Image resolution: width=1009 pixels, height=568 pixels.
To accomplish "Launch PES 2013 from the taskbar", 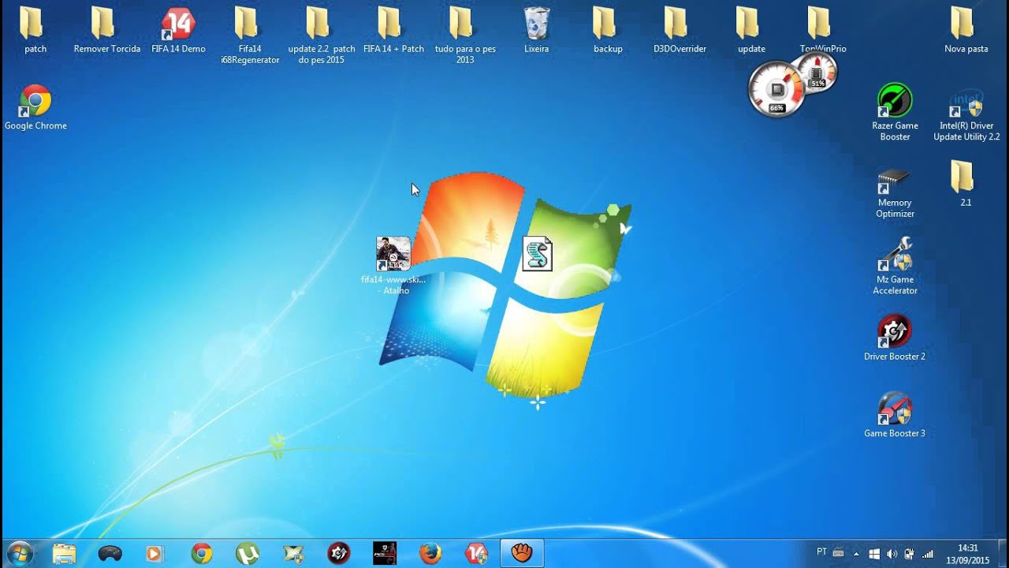I will click(x=385, y=554).
